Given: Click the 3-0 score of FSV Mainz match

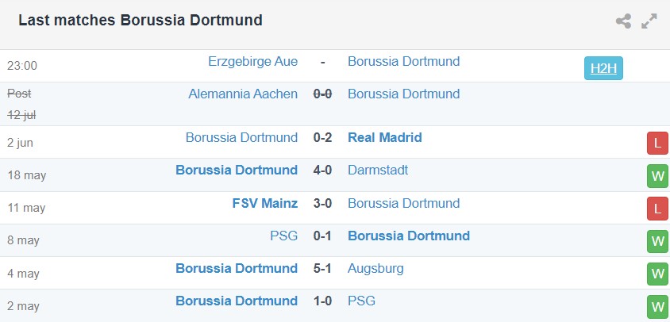Looking at the screenshot, I should click(x=322, y=203).
